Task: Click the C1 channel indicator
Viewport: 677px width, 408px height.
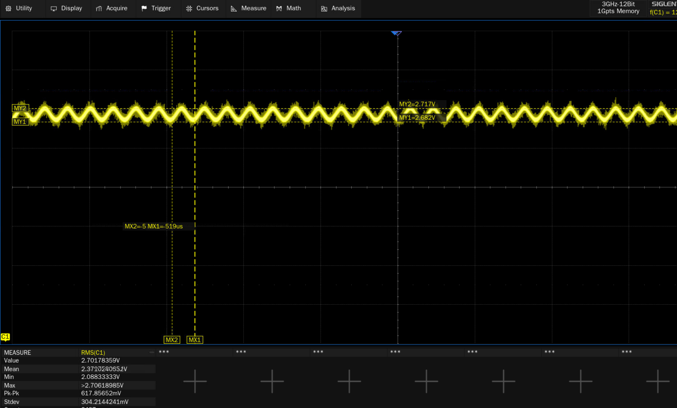Action: click(5, 337)
